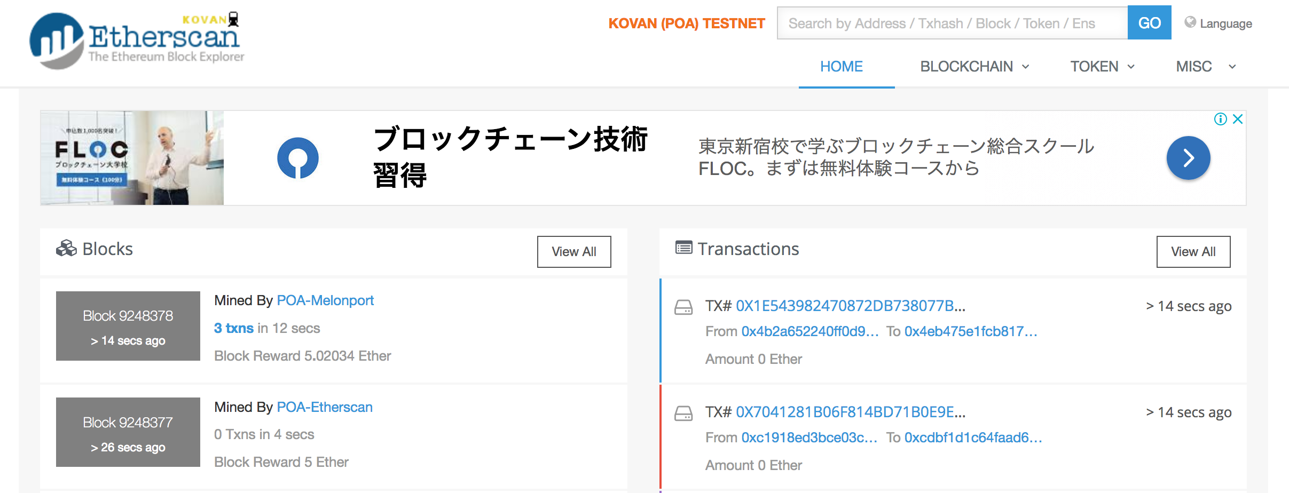
Task: Close the banner advertisement
Action: 1238,119
